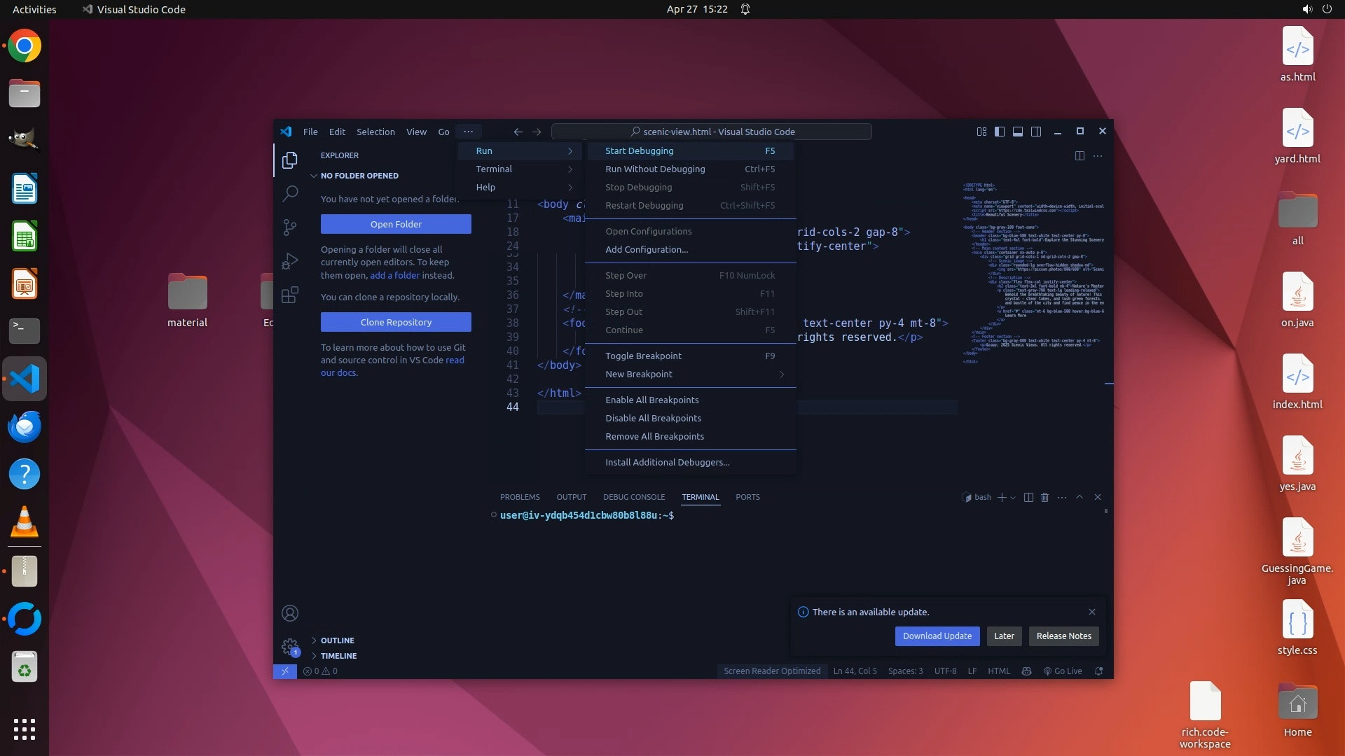The width and height of the screenshot is (1345, 756).
Task: Expand the TIMELINE section
Action: 338,656
